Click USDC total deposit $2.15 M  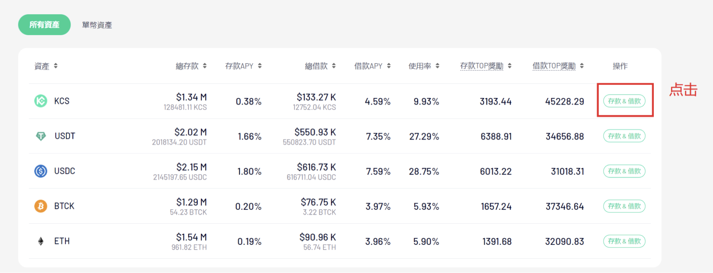point(192,167)
